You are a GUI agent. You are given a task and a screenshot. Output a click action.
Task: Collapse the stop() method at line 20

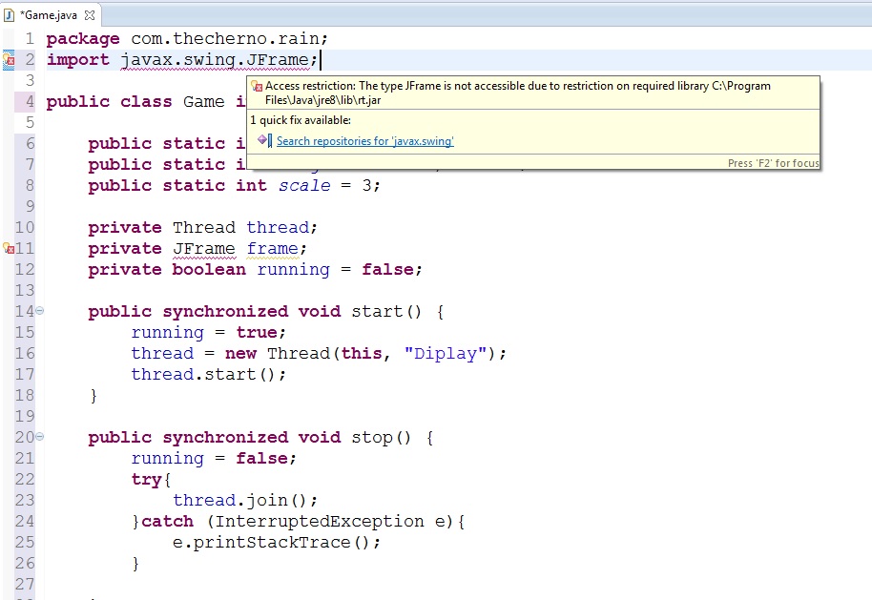point(39,437)
